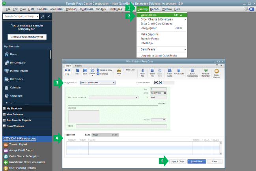This screenshot has height=171, width=256.
Task: Select Write Checks menu item
Action: (162, 15)
